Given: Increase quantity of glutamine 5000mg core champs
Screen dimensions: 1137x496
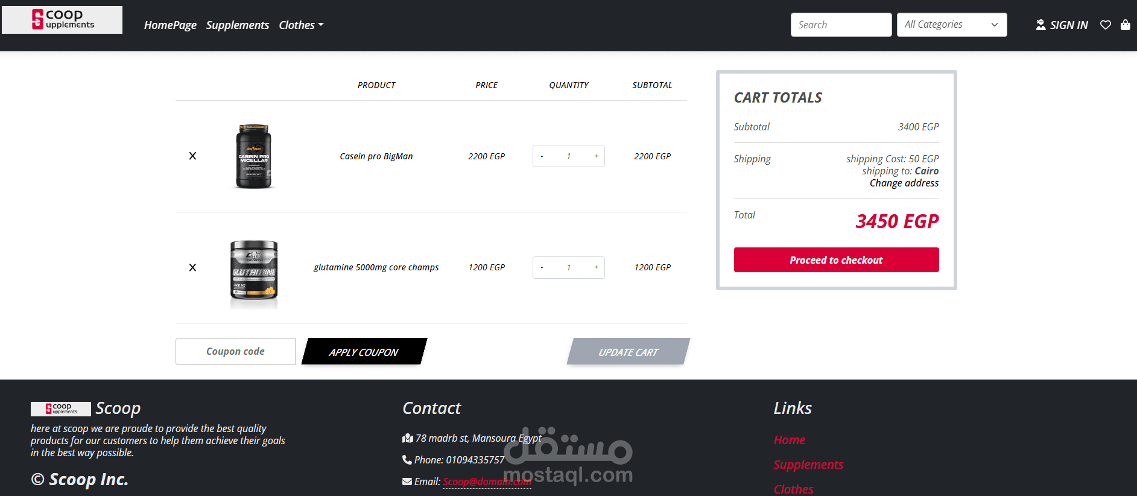Looking at the screenshot, I should point(596,267).
